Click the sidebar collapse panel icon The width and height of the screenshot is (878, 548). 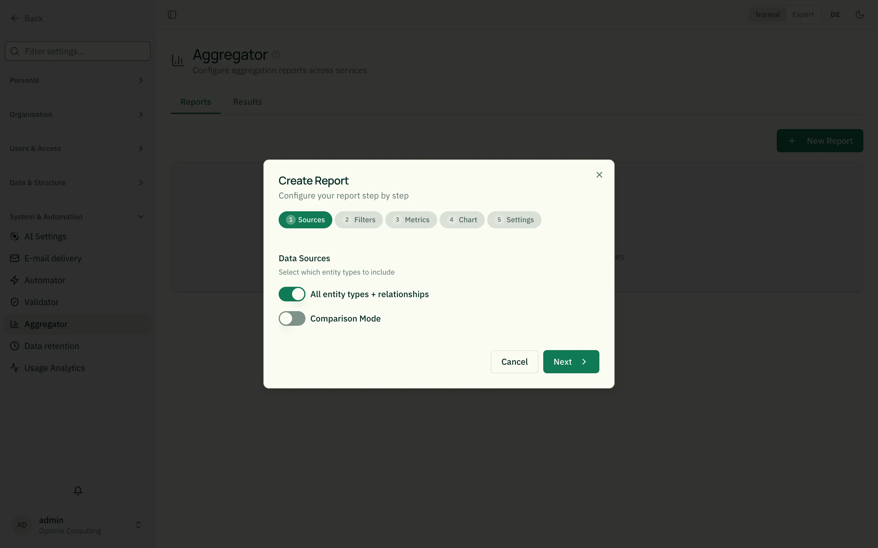[172, 15]
